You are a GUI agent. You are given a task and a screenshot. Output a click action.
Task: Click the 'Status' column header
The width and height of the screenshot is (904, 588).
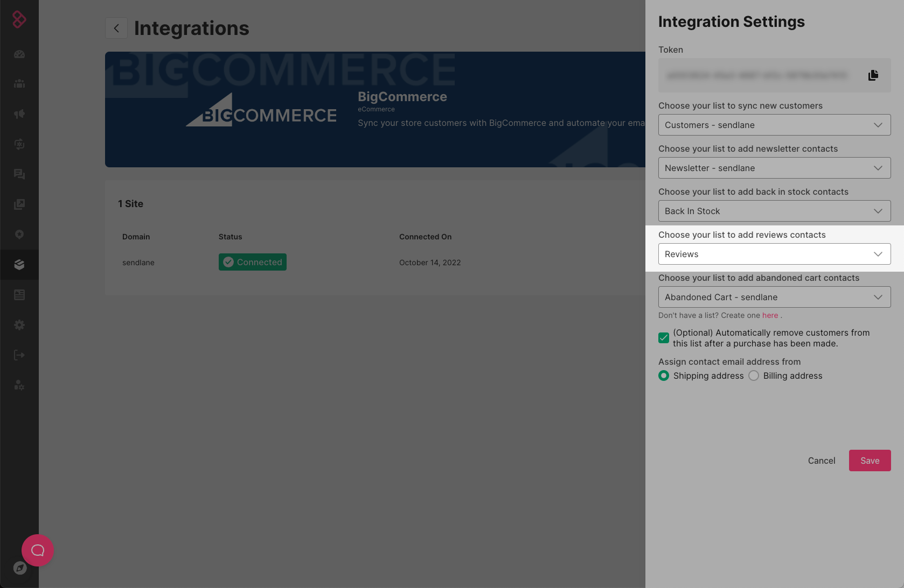[x=231, y=237]
